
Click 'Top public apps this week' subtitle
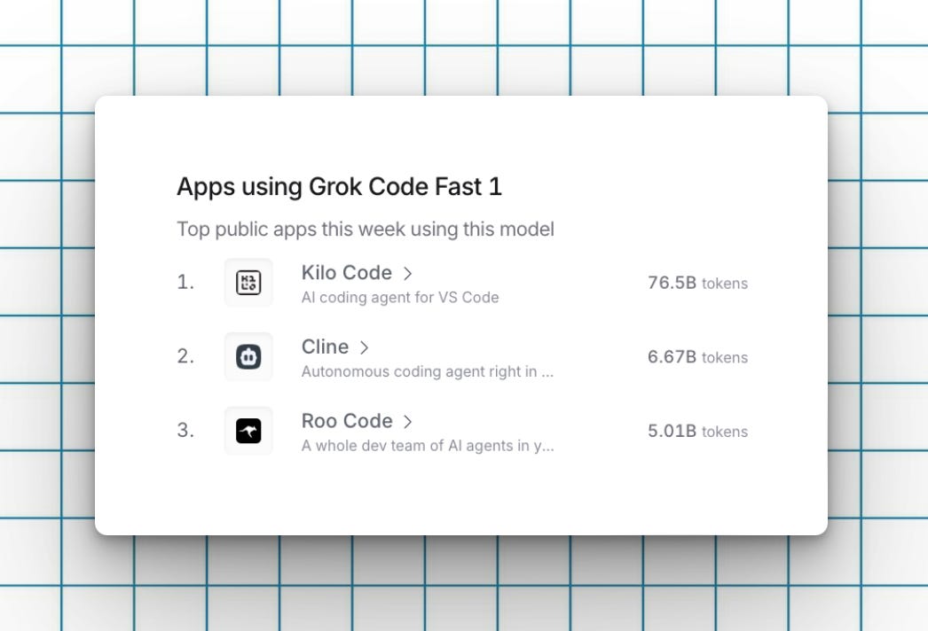[366, 229]
